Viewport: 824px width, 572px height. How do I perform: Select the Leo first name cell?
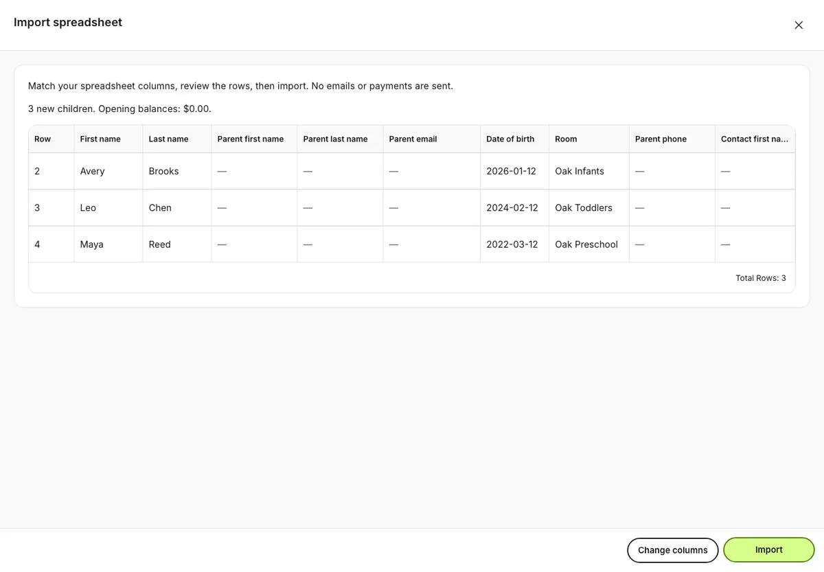tap(108, 207)
